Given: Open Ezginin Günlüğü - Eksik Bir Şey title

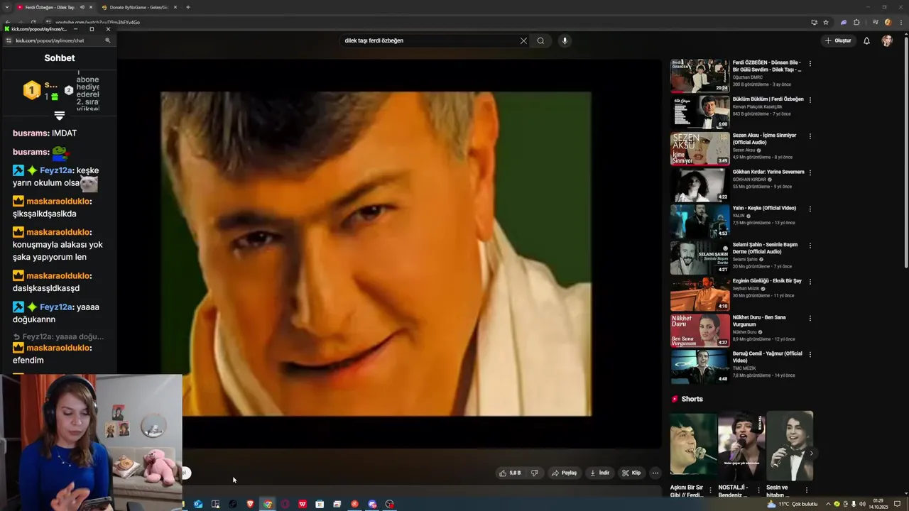Looking at the screenshot, I should tap(767, 281).
